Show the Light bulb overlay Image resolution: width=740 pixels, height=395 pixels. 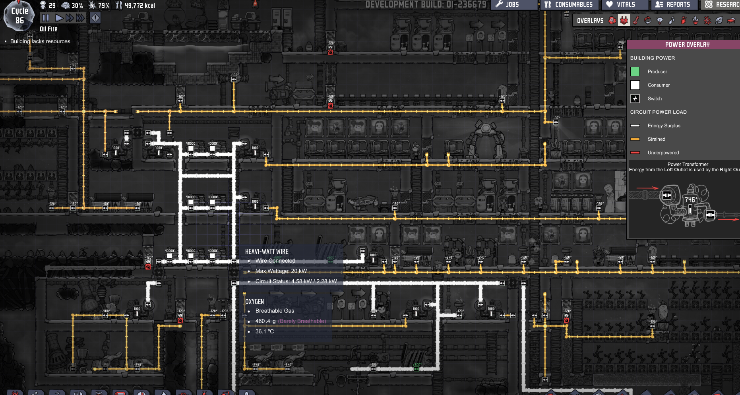[x=660, y=20]
